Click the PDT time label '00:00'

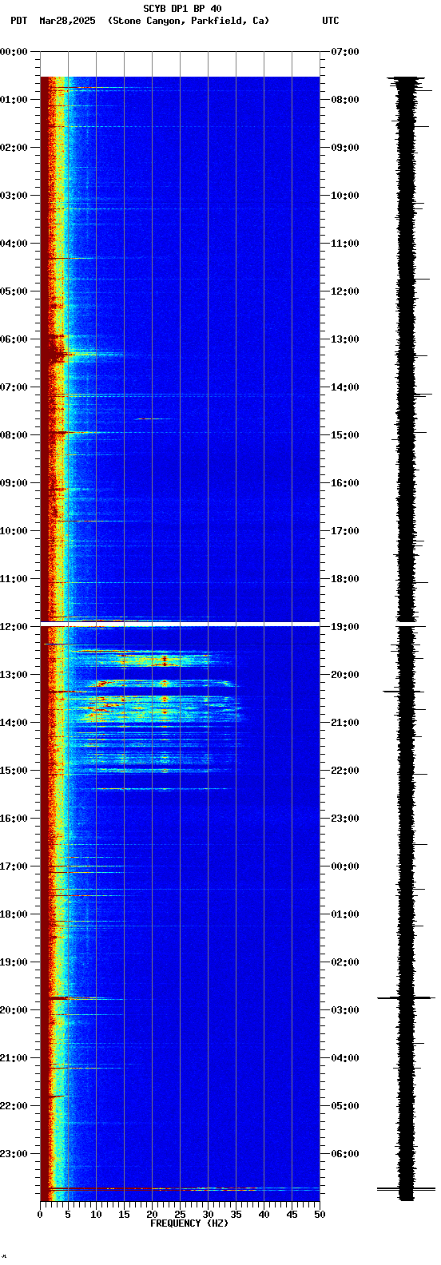(14, 52)
